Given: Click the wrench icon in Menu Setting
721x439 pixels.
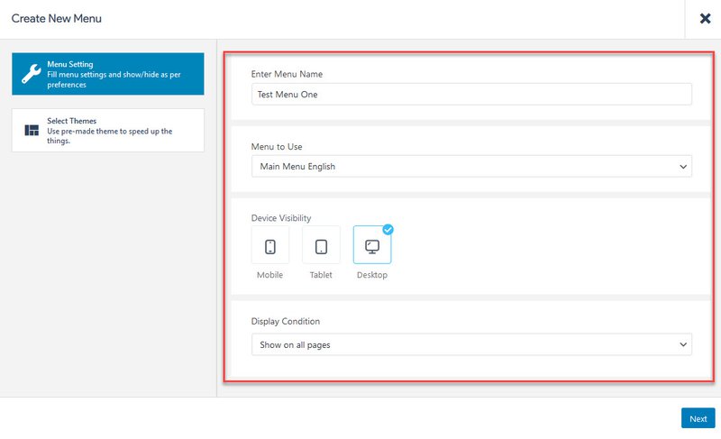Looking at the screenshot, I should click(32, 74).
